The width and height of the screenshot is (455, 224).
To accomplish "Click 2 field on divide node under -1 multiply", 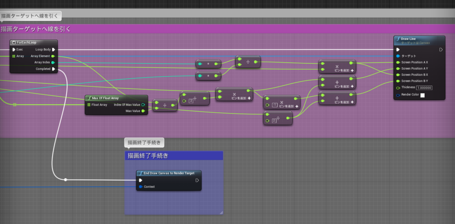I will (274, 120).
